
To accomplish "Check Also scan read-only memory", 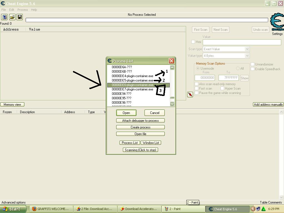I will tap(196, 84).
